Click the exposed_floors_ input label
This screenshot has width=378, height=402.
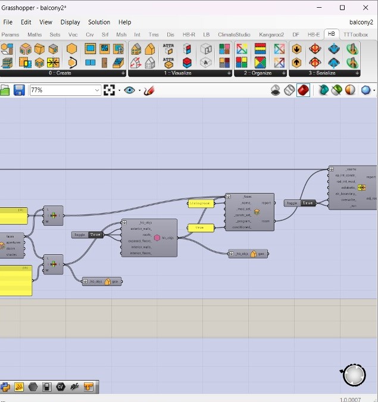[x=140, y=241]
